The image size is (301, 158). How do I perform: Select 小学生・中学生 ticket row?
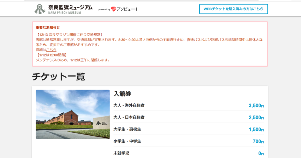(189, 141)
